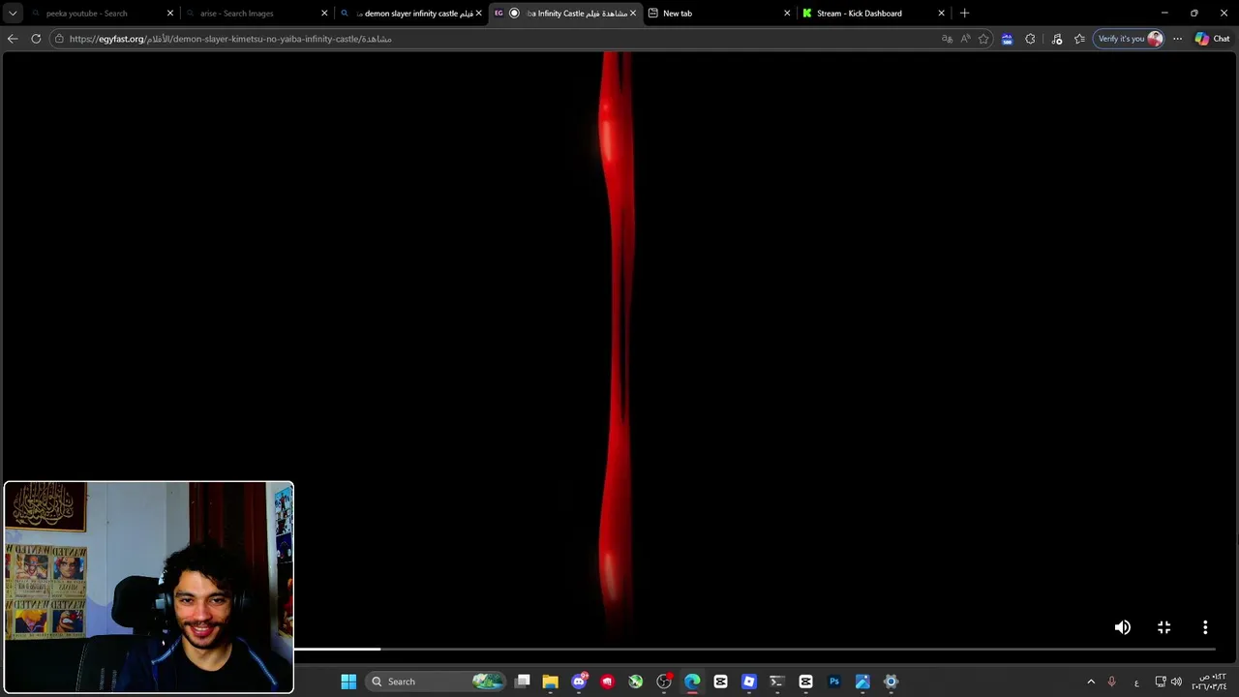Open Discord from the taskbar
The image size is (1239, 697).
point(579,682)
